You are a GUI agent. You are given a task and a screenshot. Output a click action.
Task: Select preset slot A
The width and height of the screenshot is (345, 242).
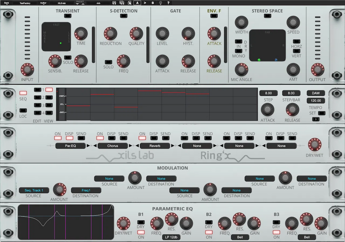click(137, 3)
